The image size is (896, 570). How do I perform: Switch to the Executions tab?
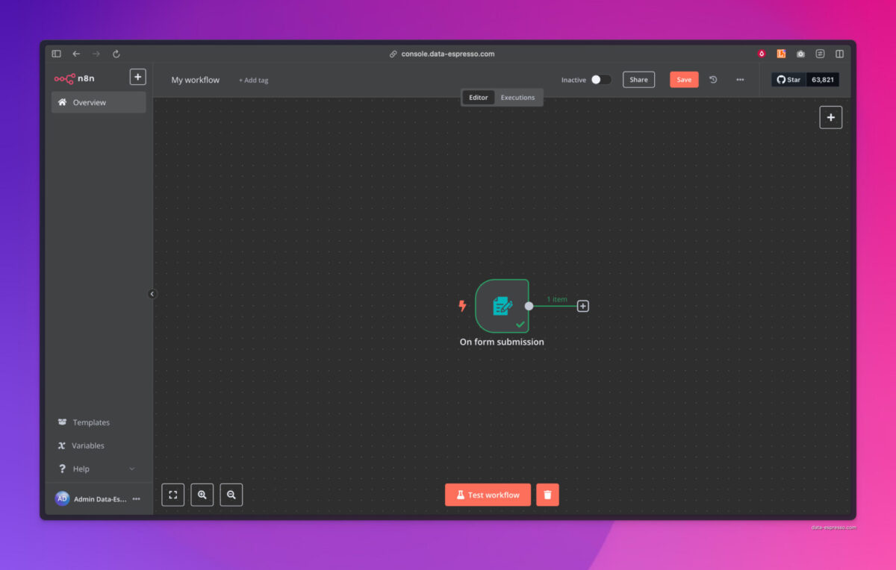[x=517, y=98]
